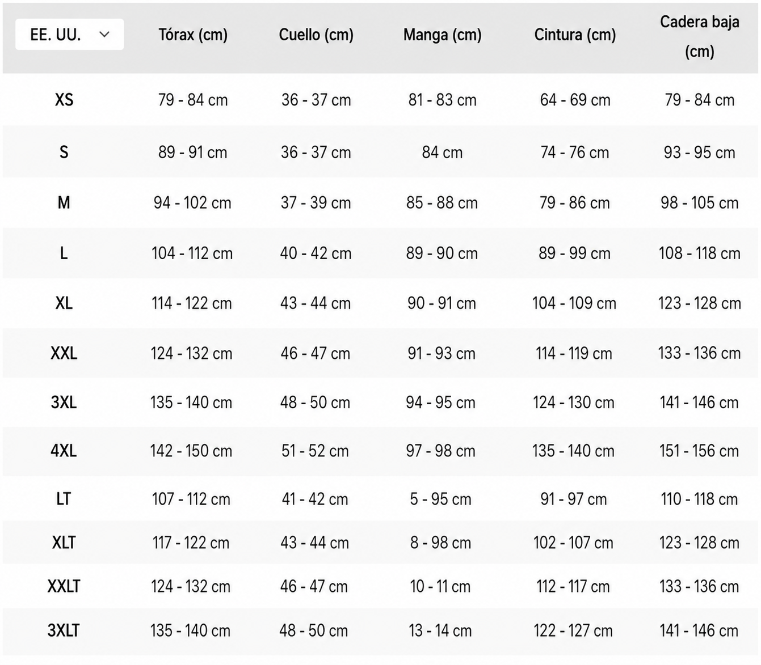Click the 3XLT size row label
This screenshot has width=761, height=665.
(x=64, y=631)
